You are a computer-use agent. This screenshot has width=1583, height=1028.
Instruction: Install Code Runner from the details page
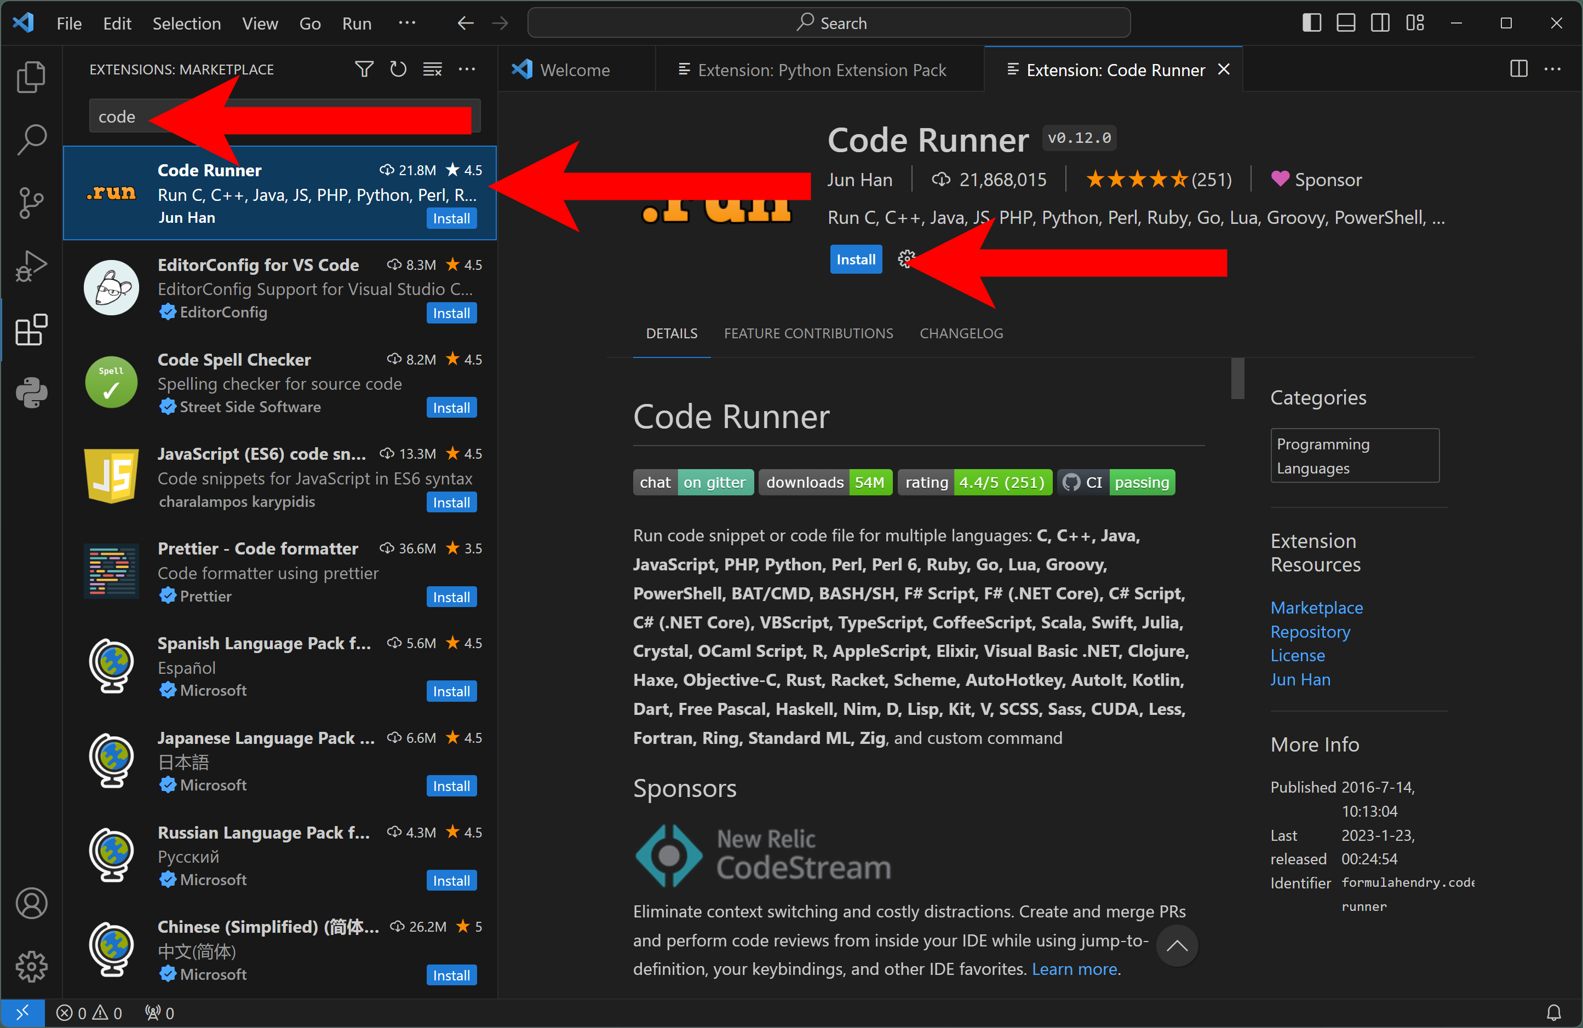pos(856,259)
